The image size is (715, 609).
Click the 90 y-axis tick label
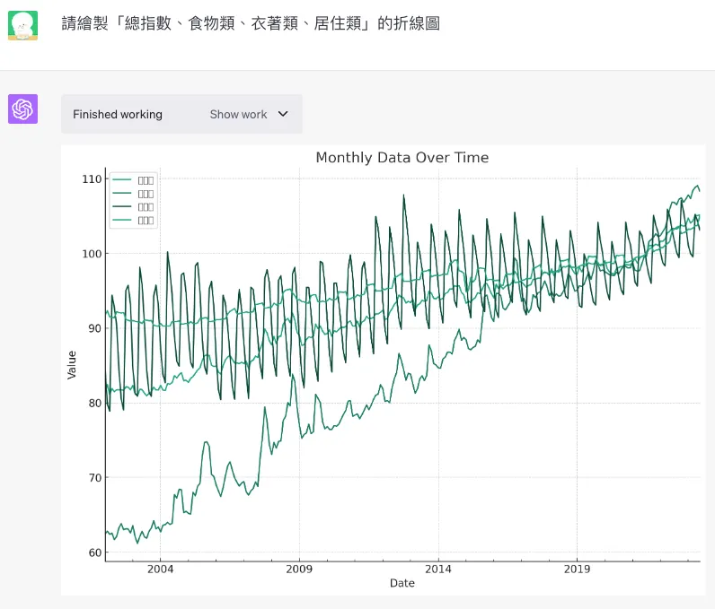(95, 328)
